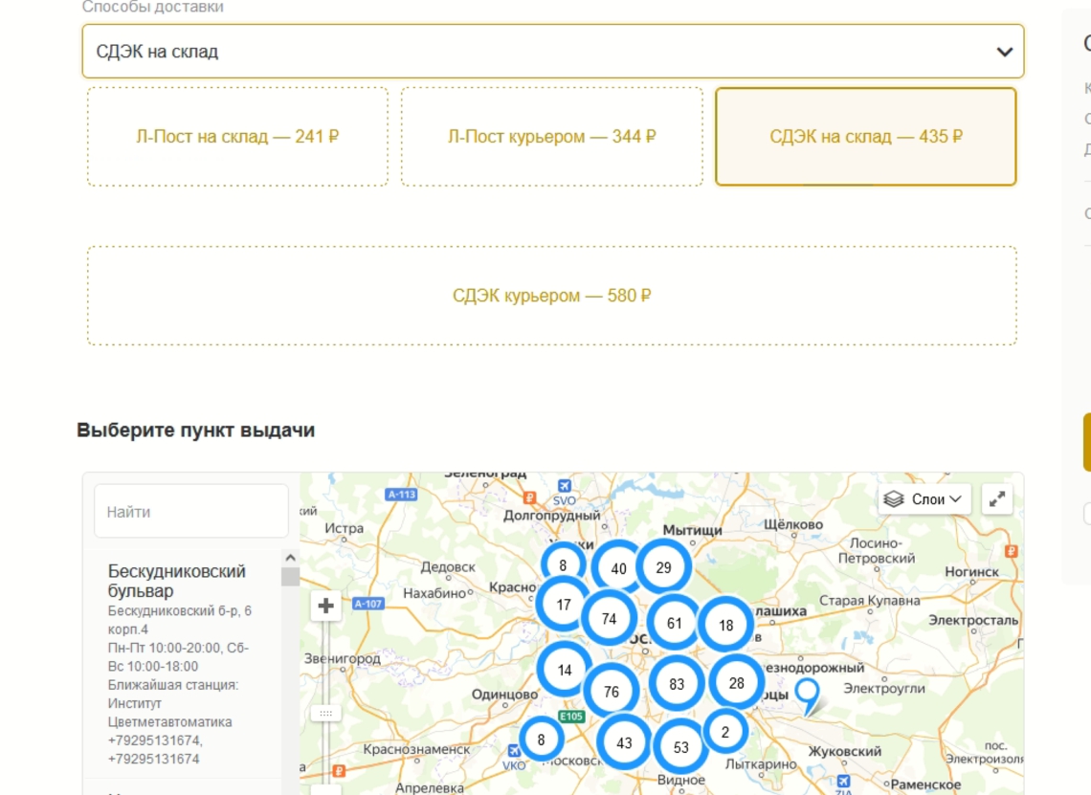1091x795 pixels.
Task: Click the VKO airport icon on map
Action: point(515,749)
